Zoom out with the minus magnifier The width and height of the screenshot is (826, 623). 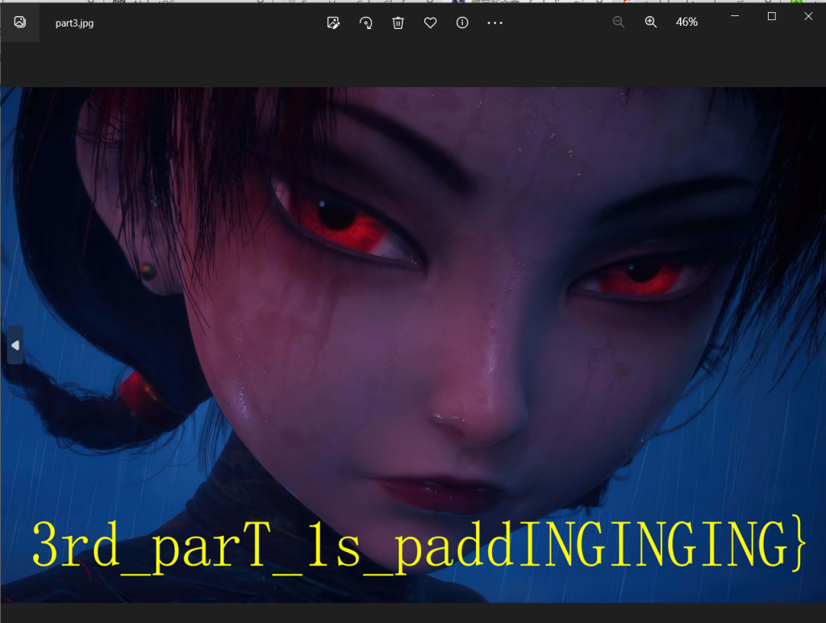[x=619, y=23]
